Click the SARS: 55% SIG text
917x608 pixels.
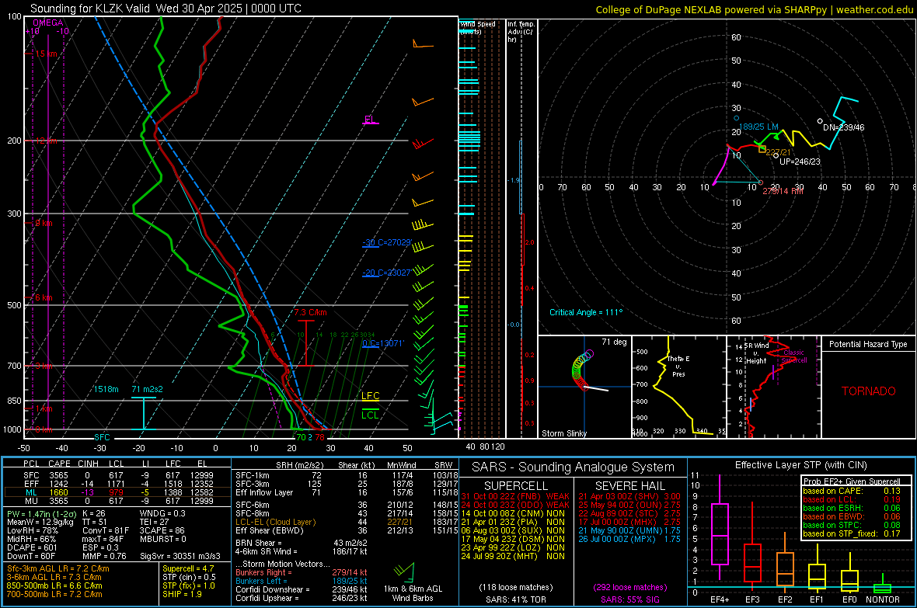pos(629,599)
